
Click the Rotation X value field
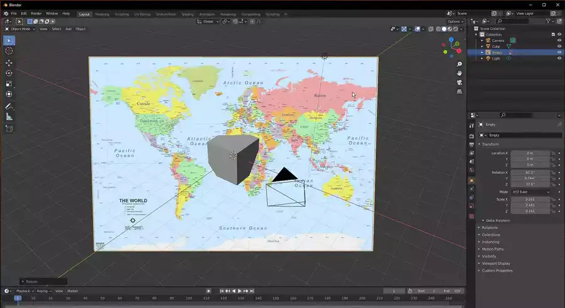pos(530,173)
